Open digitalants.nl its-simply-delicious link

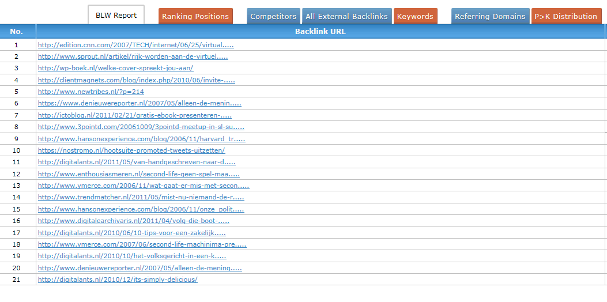[118, 279]
